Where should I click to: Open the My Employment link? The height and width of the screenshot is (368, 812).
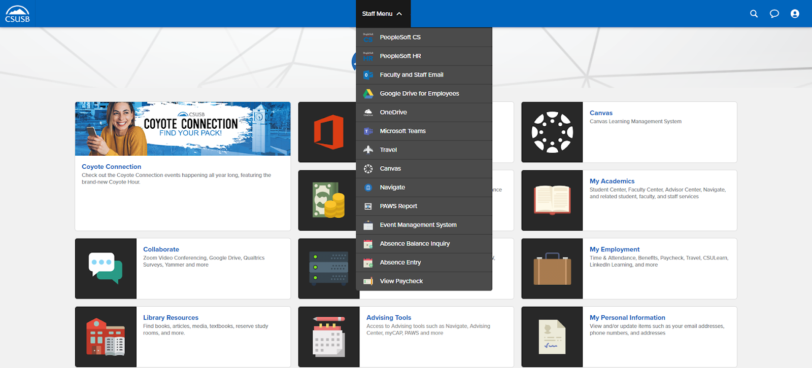(615, 249)
